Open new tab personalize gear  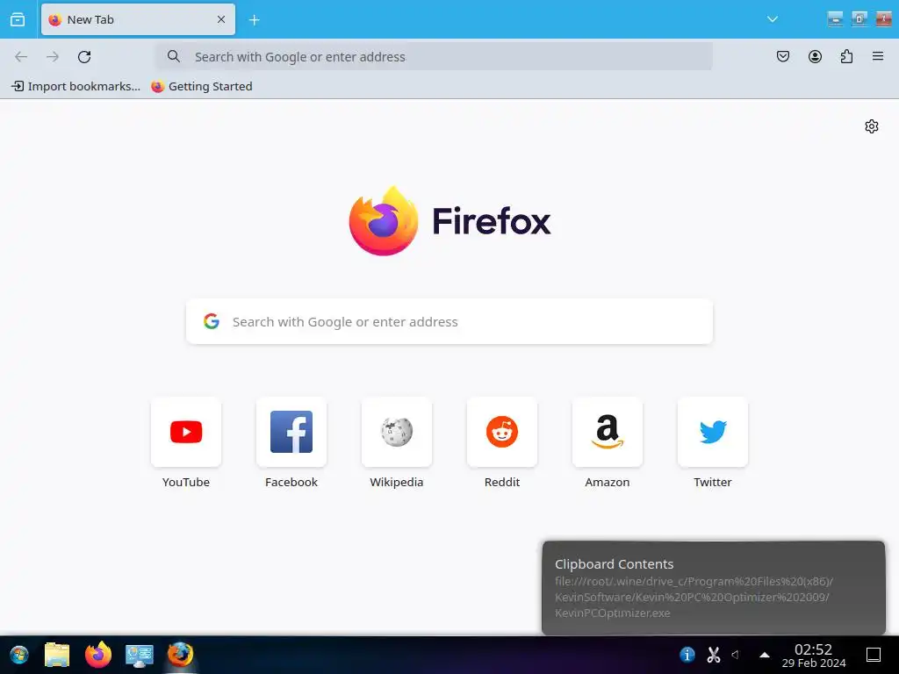[872, 126]
